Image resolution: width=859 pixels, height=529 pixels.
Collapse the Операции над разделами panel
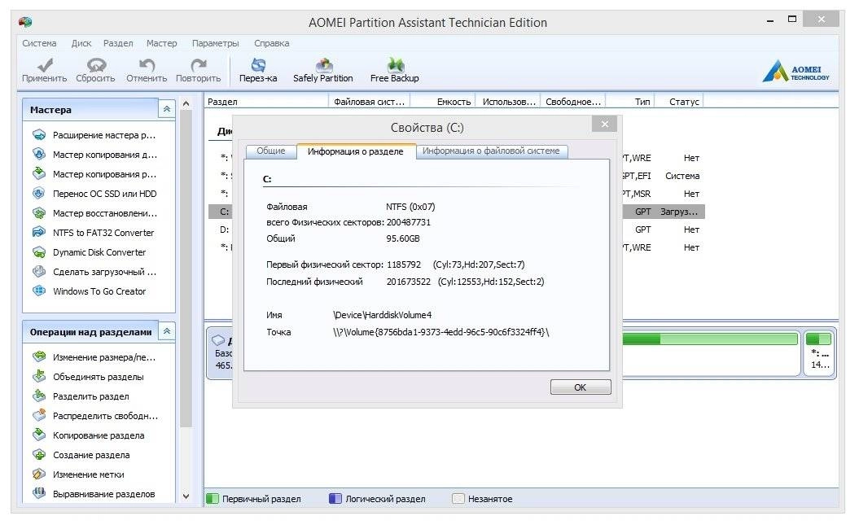167,331
